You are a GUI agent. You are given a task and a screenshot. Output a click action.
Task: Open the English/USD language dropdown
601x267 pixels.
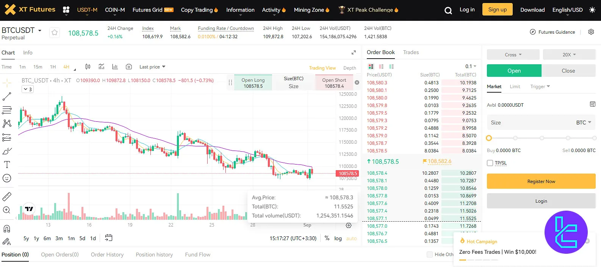tap(568, 10)
